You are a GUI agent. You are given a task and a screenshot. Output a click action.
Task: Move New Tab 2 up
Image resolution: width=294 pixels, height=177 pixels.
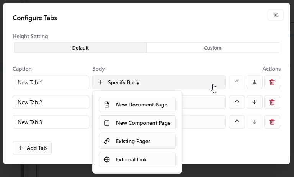237,102
